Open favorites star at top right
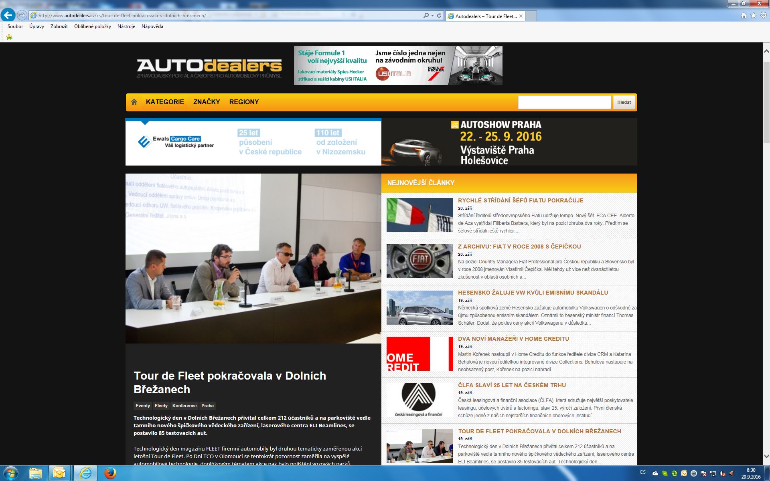This screenshot has height=481, width=770. coord(754,16)
